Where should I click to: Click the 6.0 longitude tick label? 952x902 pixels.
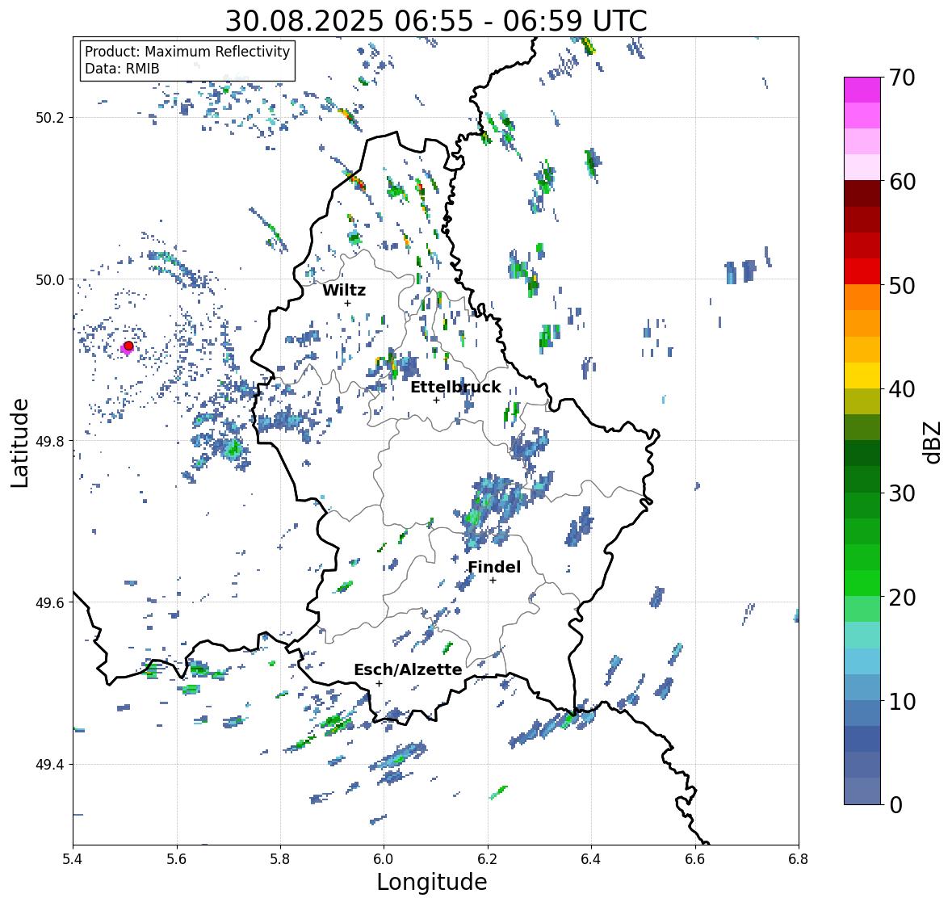(x=384, y=859)
